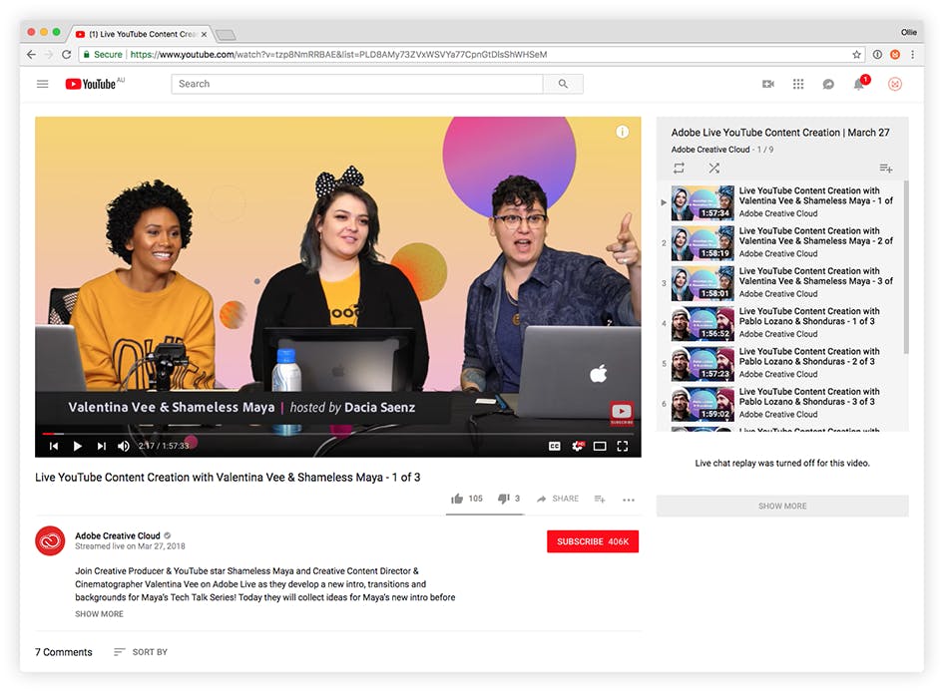Click the video info card icon

point(623,132)
